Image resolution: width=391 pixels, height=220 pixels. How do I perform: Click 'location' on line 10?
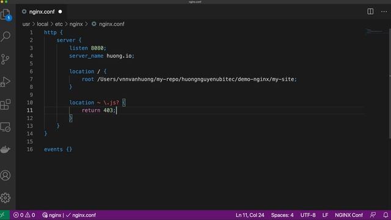click(81, 103)
